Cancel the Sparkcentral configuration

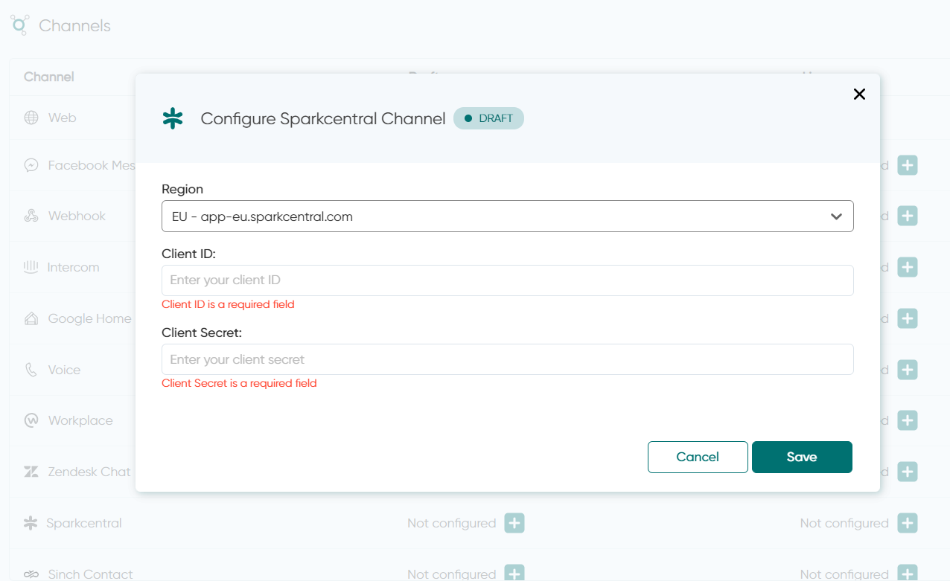(x=698, y=457)
